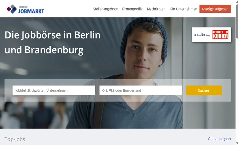Click the yellow Suchen button

point(204,90)
